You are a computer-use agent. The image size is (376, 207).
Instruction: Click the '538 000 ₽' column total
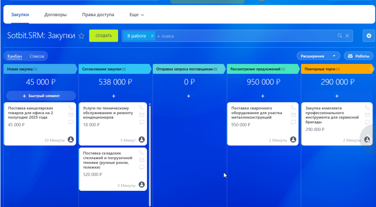(x=115, y=82)
